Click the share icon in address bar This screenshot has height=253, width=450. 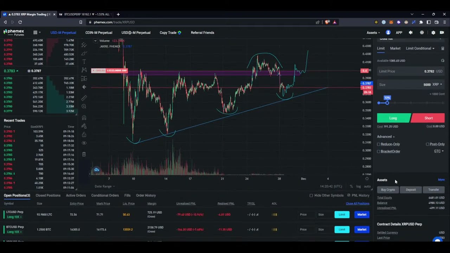(317, 22)
